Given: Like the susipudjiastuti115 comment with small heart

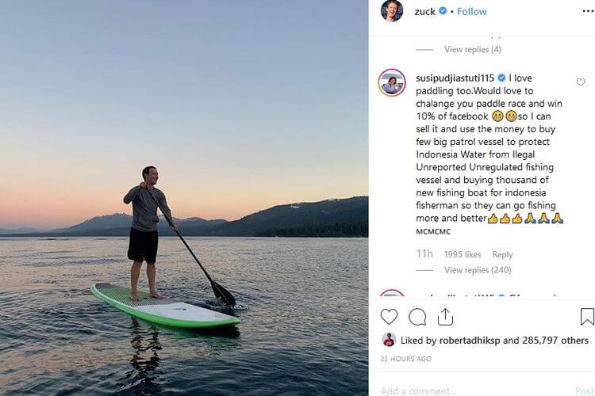Looking at the screenshot, I should [x=581, y=82].
